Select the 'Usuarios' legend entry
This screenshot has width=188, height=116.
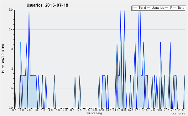pos(158,8)
